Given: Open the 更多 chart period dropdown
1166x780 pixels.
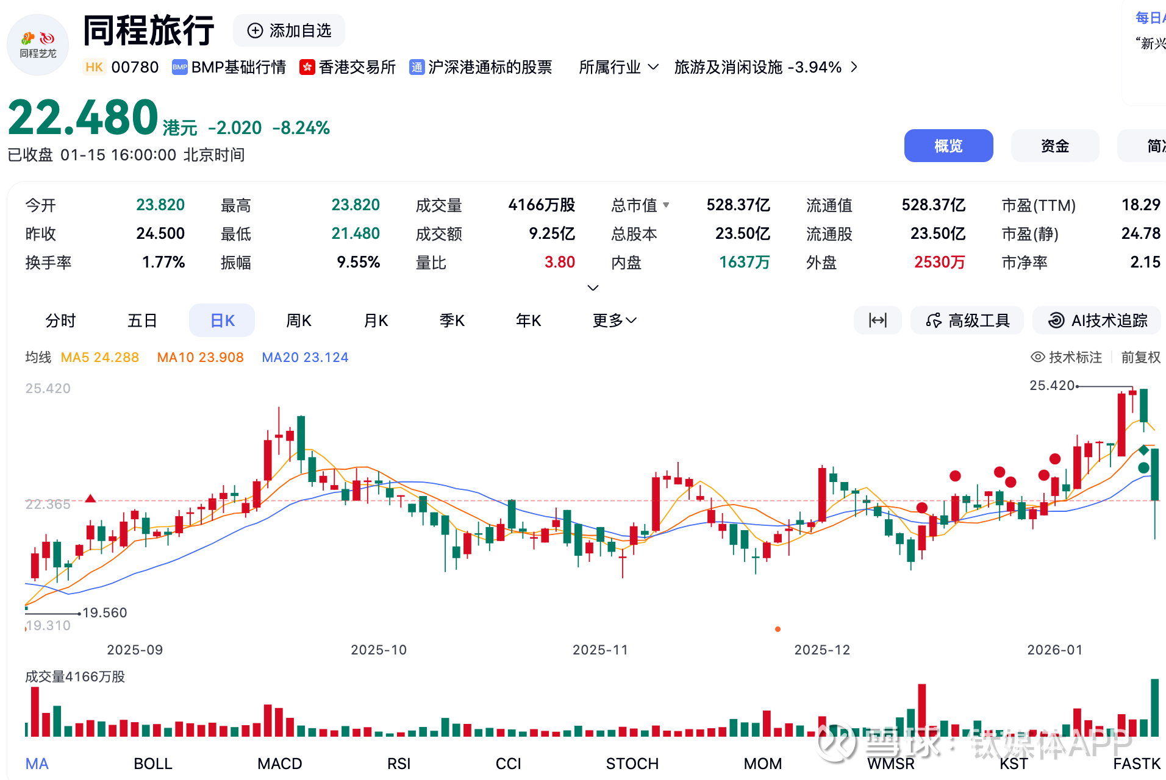Looking at the screenshot, I should click(x=615, y=321).
